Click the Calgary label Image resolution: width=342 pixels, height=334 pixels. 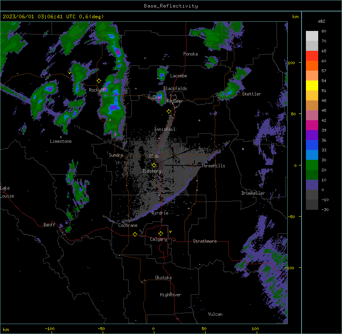pyautogui.click(x=159, y=239)
